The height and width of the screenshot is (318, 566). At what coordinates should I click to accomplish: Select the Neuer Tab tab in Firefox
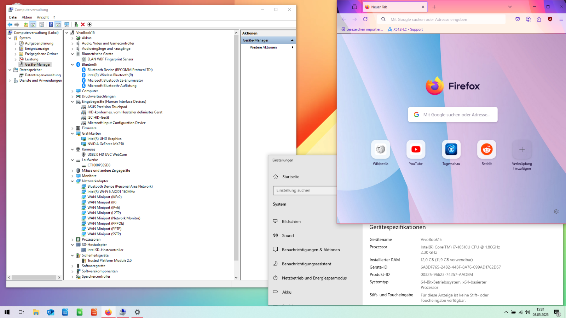(395, 7)
